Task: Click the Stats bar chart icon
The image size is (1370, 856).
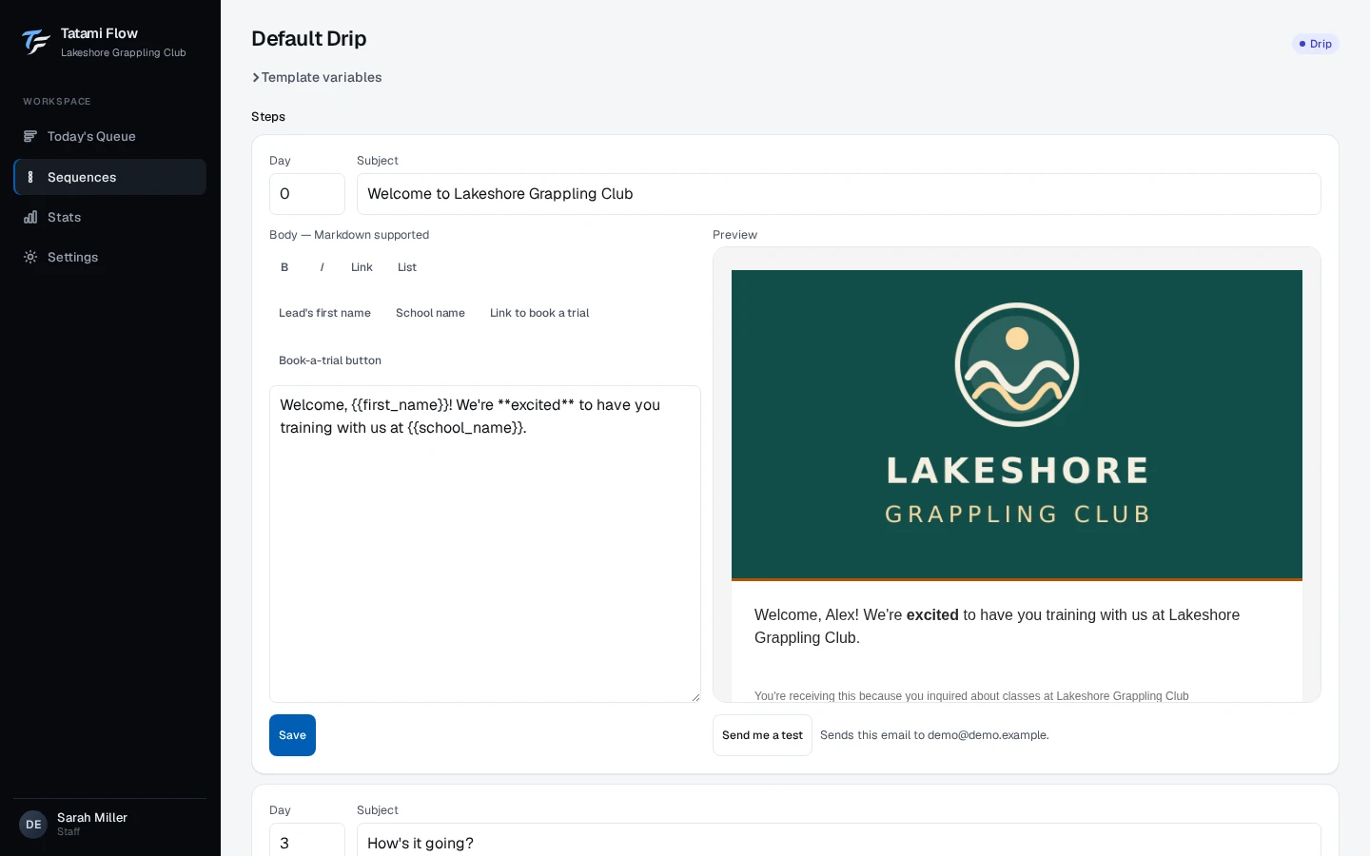Action: point(30,217)
